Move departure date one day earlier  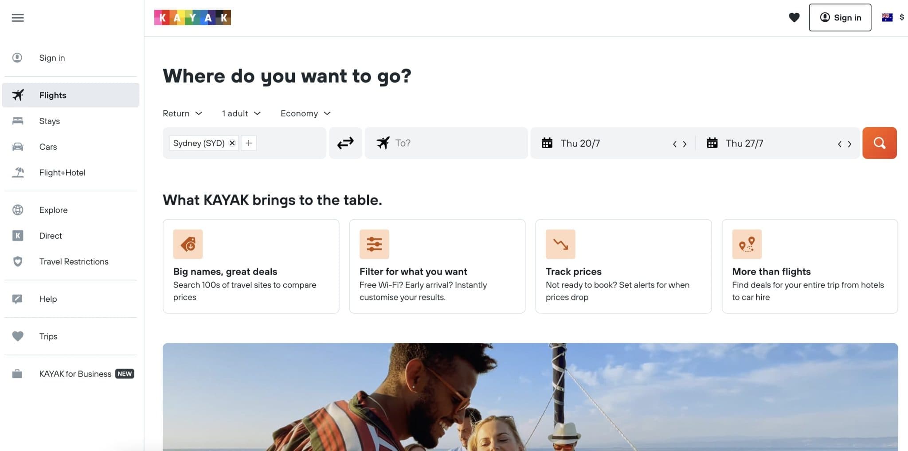[x=675, y=144]
